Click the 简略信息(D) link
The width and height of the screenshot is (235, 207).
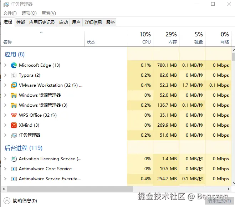point(25,201)
